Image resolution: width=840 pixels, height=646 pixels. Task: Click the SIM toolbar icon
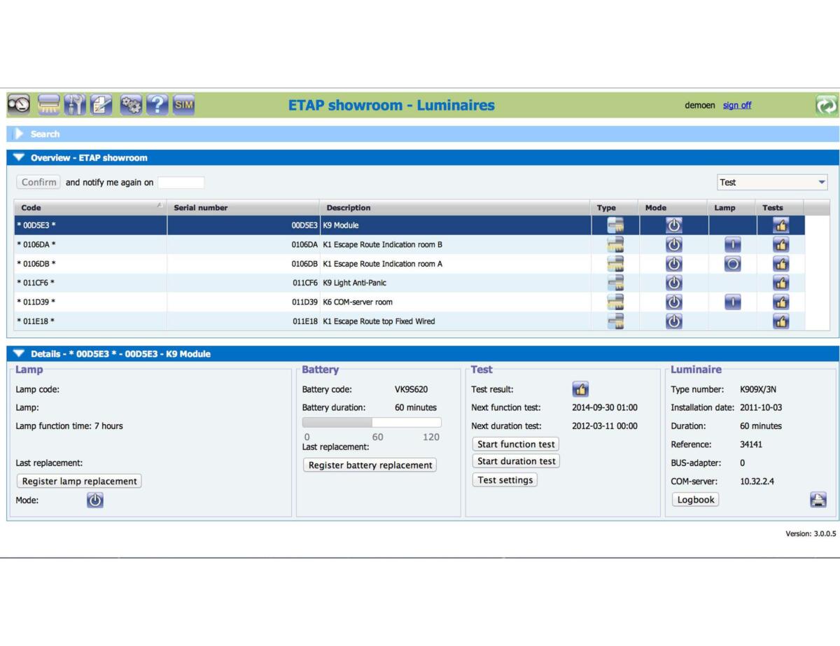tap(183, 105)
